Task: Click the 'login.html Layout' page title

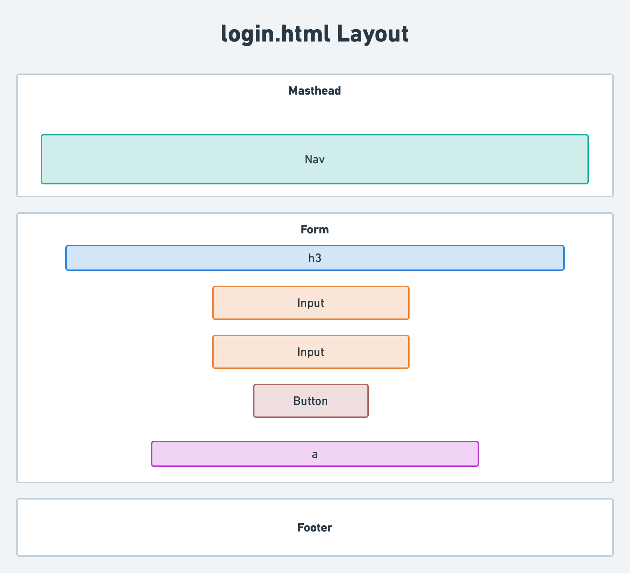Action: point(315,34)
